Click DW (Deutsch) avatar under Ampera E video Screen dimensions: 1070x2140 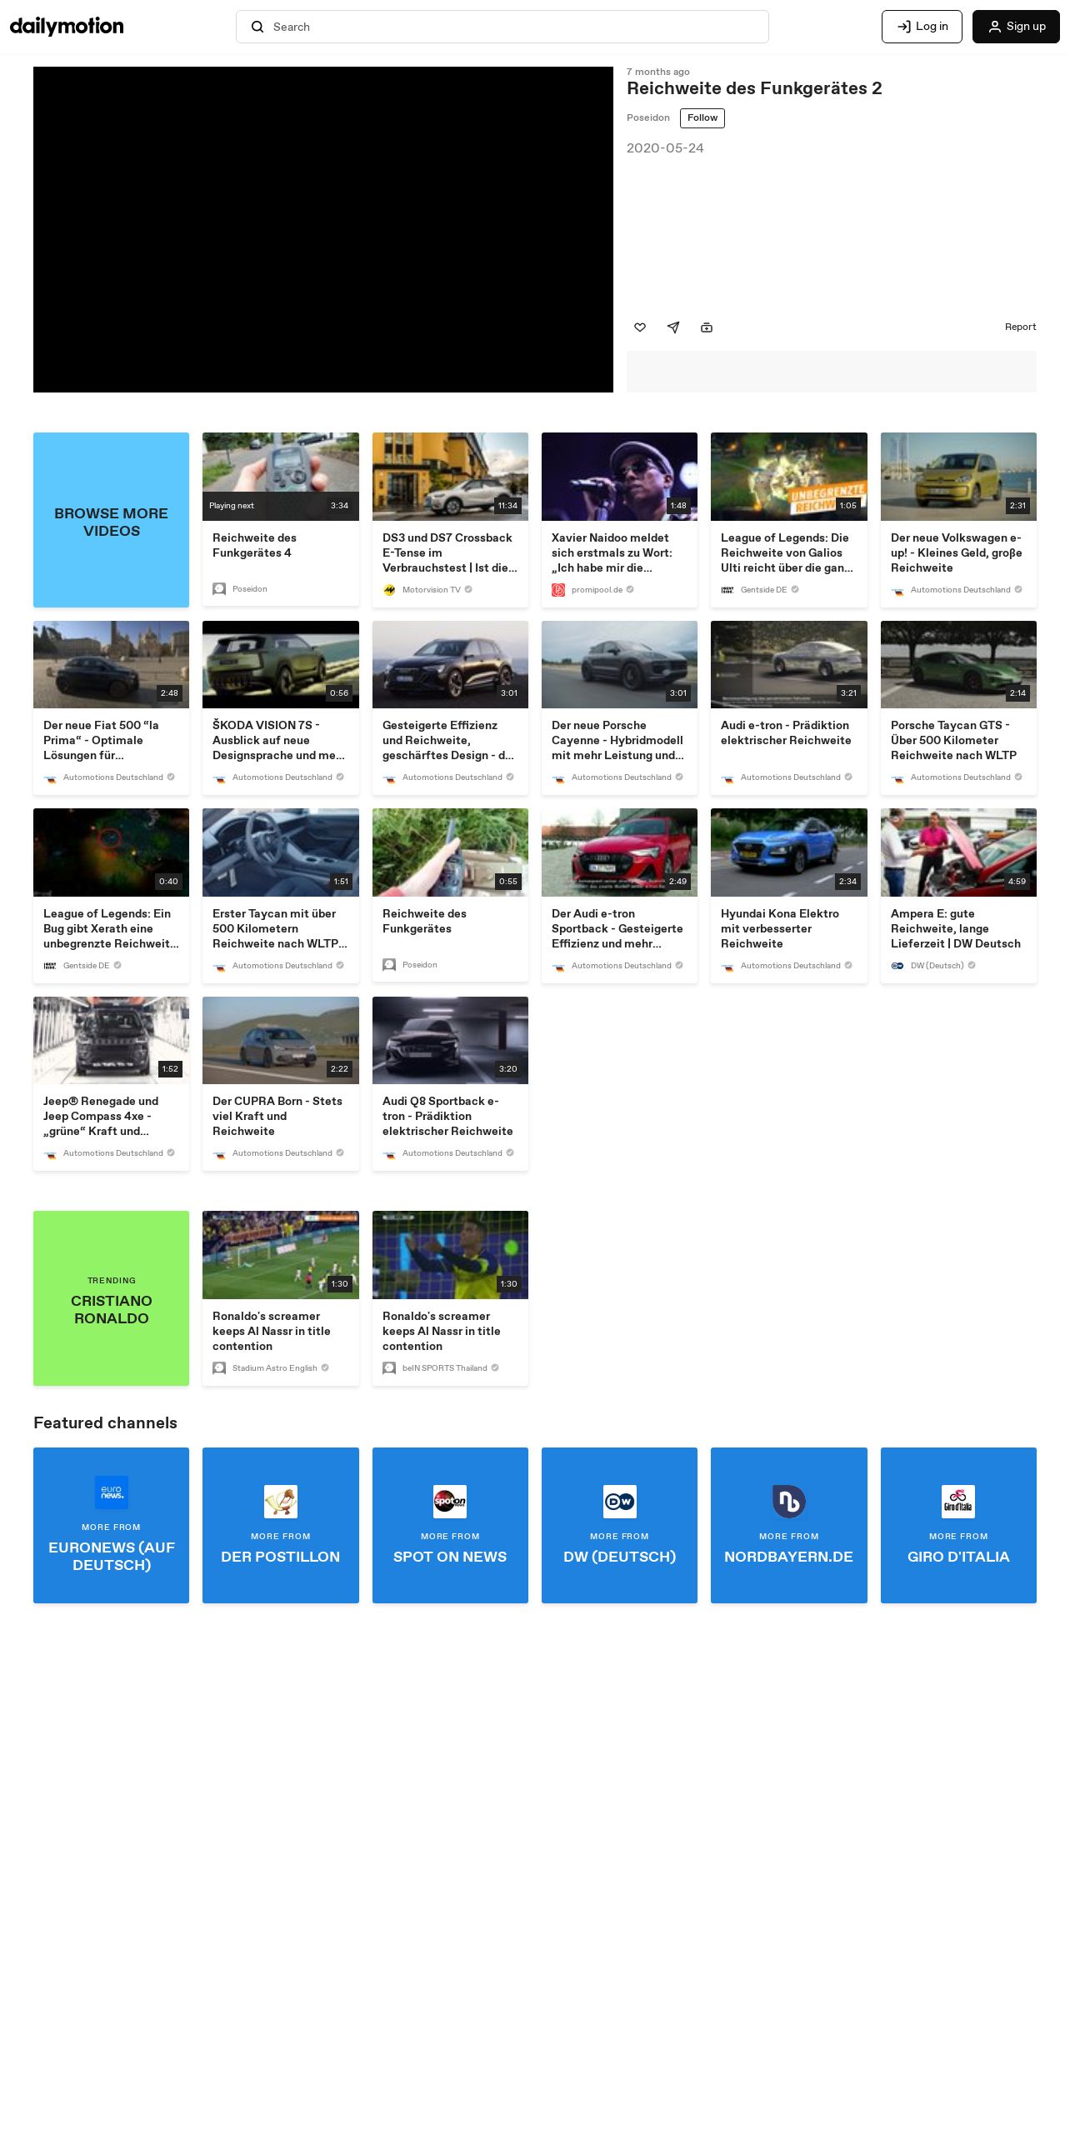click(x=897, y=966)
